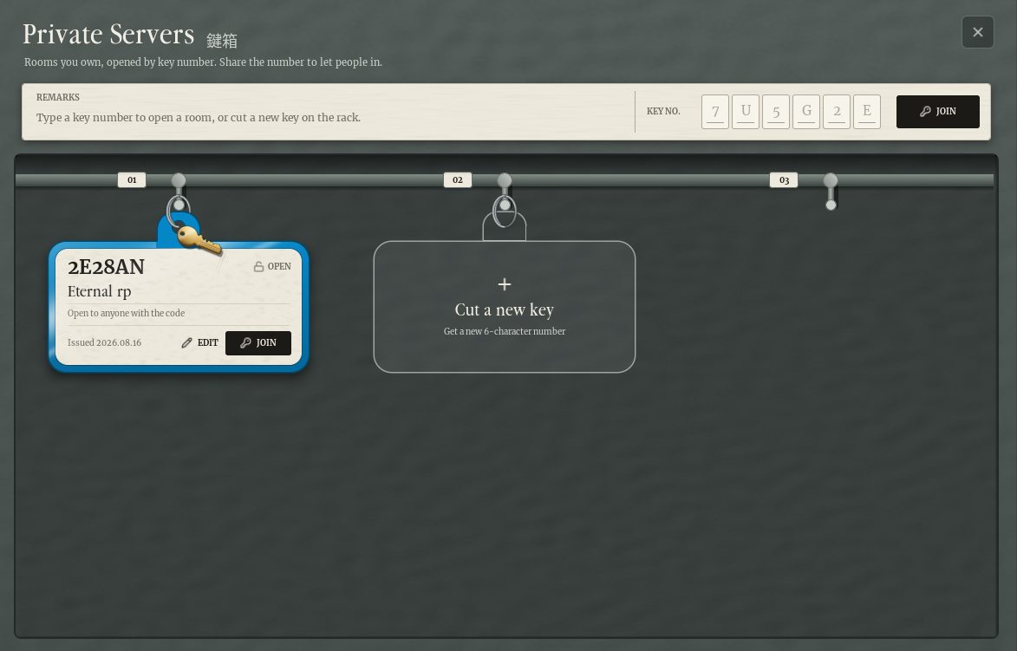Viewport: 1017px width, 651px height.
Task: Click the fifth key number box showing 2
Action: pos(837,112)
